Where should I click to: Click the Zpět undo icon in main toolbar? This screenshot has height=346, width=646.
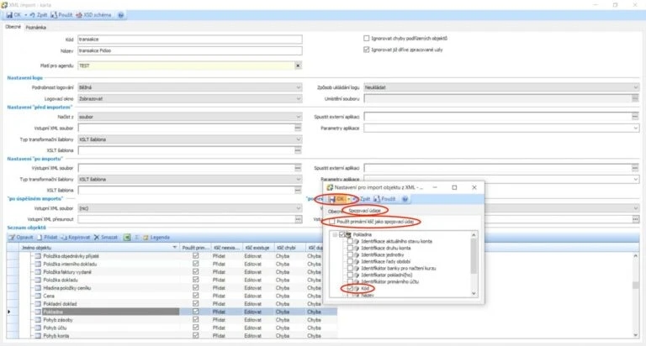(32, 15)
